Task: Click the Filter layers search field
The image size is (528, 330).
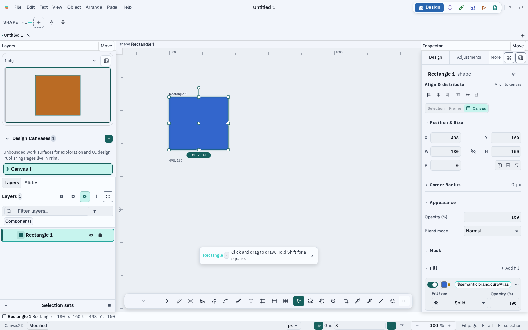Action: pyautogui.click(x=47, y=211)
